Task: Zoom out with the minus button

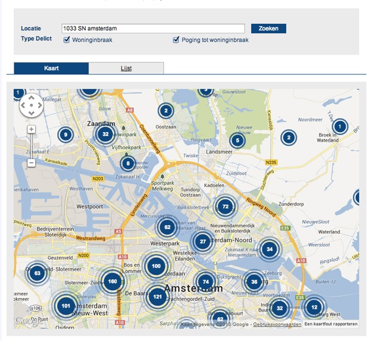Action: pyautogui.click(x=32, y=163)
